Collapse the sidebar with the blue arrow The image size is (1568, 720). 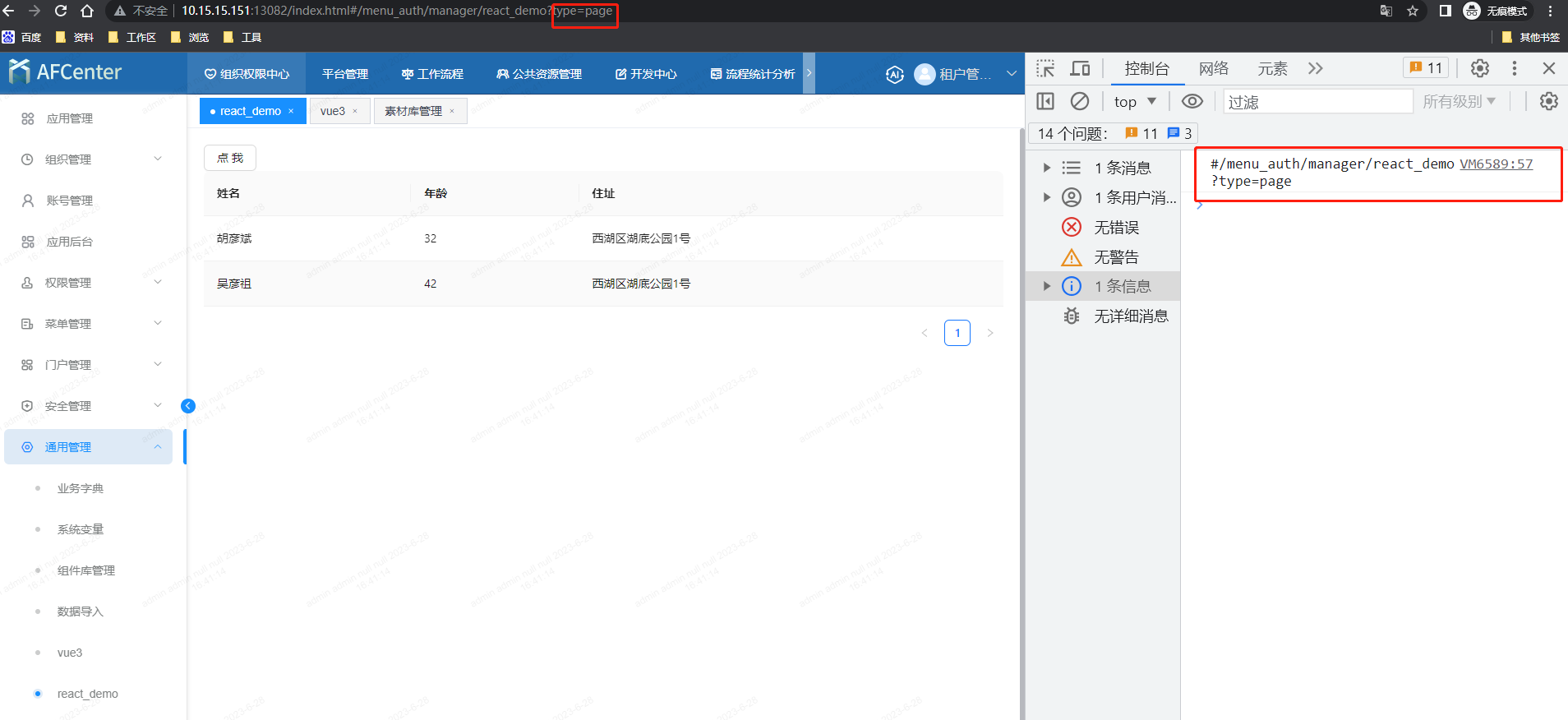pyautogui.click(x=188, y=406)
